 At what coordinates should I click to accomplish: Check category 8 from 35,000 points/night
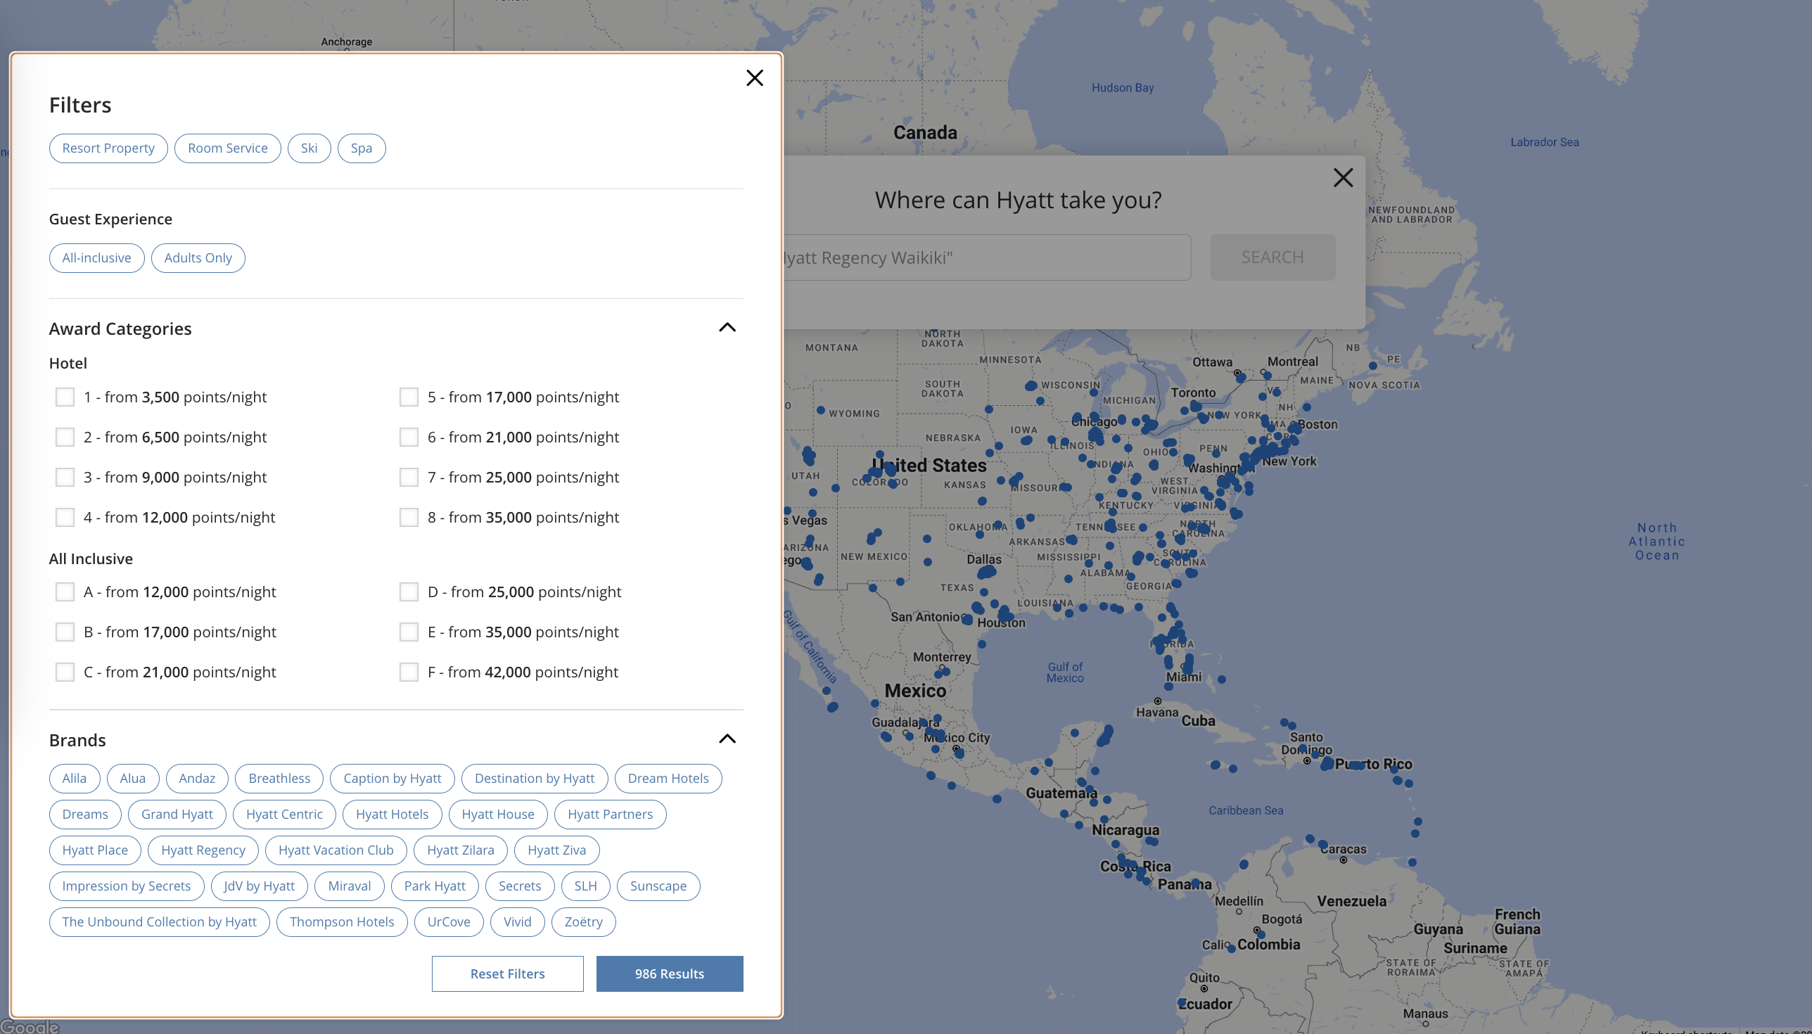[x=409, y=517]
